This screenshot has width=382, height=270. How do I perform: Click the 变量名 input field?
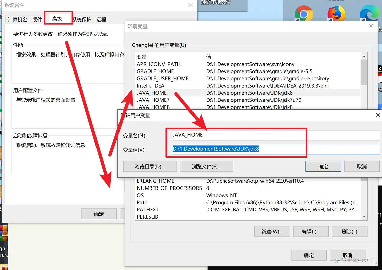pos(276,135)
